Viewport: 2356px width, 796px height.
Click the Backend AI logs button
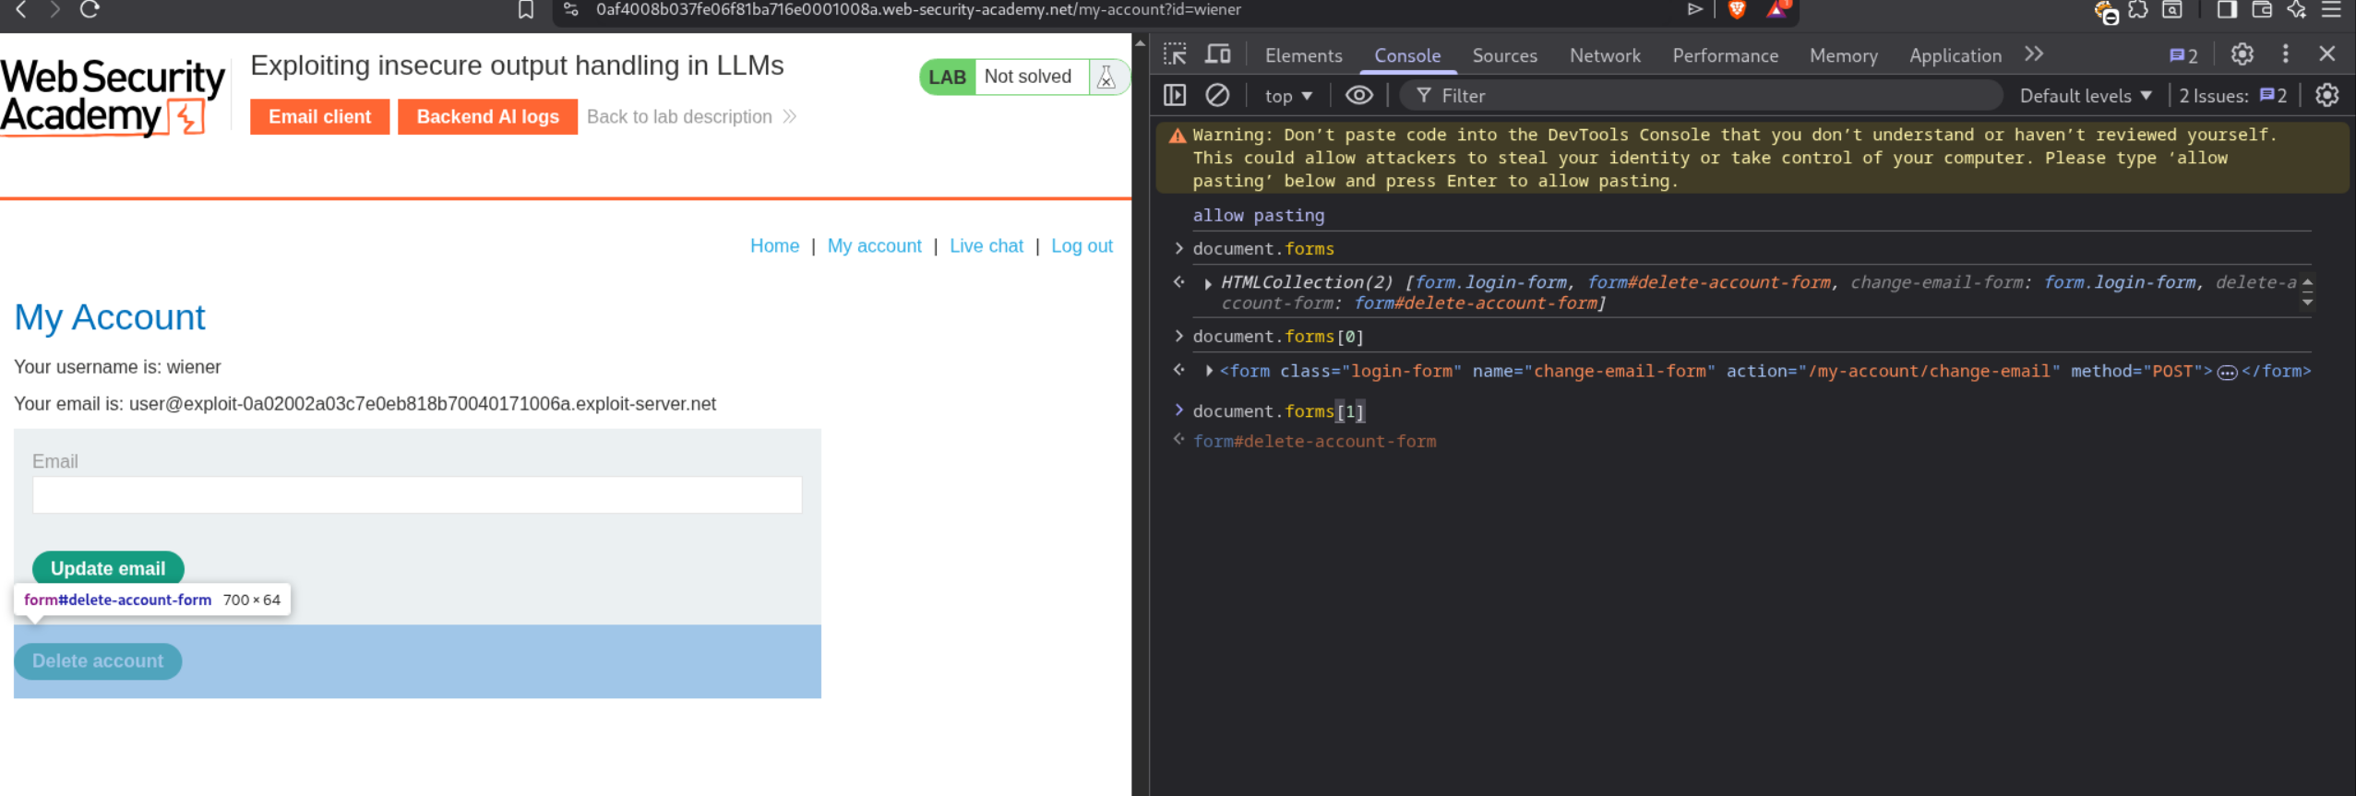pos(487,117)
